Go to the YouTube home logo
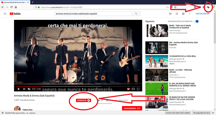Viewport: 216px width, 115px height. click(15, 14)
